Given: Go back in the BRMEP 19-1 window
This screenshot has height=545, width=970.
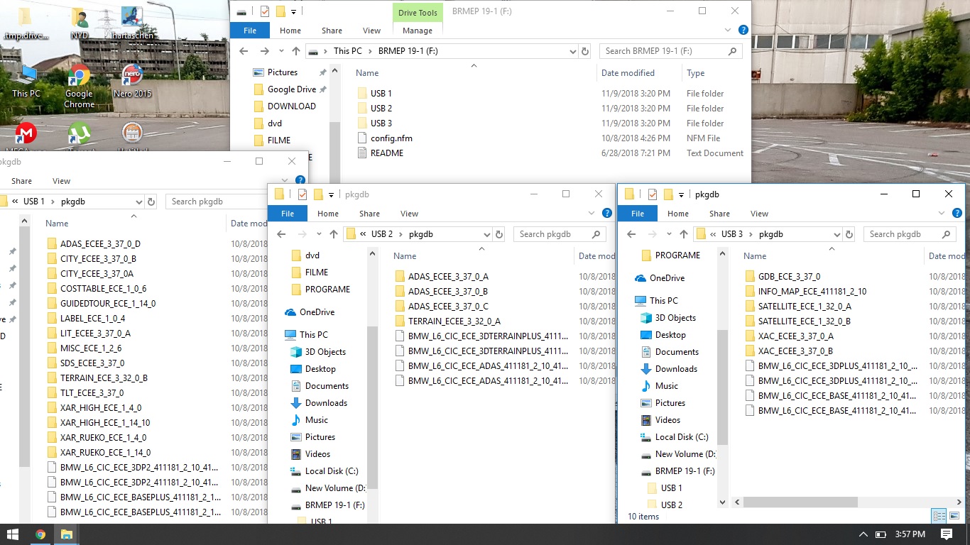Looking at the screenshot, I should [x=244, y=51].
